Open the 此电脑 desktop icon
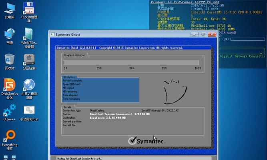The image size is (267, 160). (10, 10)
